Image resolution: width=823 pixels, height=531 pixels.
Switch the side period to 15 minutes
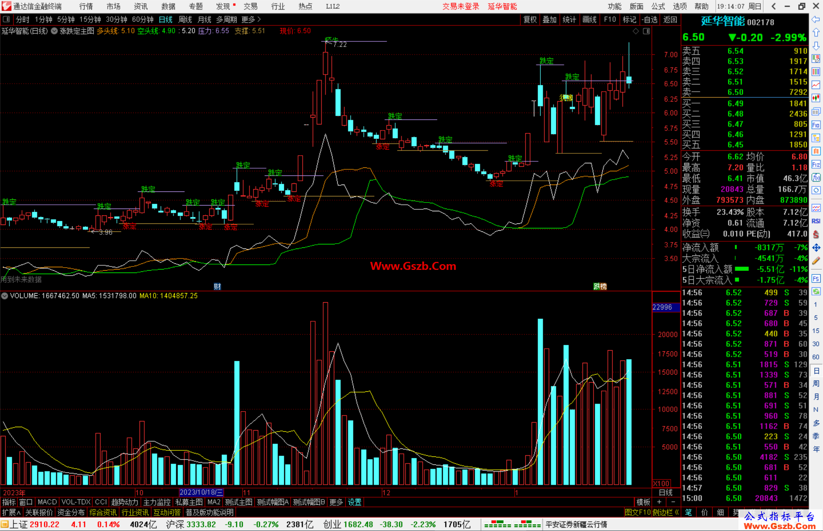click(x=815, y=331)
